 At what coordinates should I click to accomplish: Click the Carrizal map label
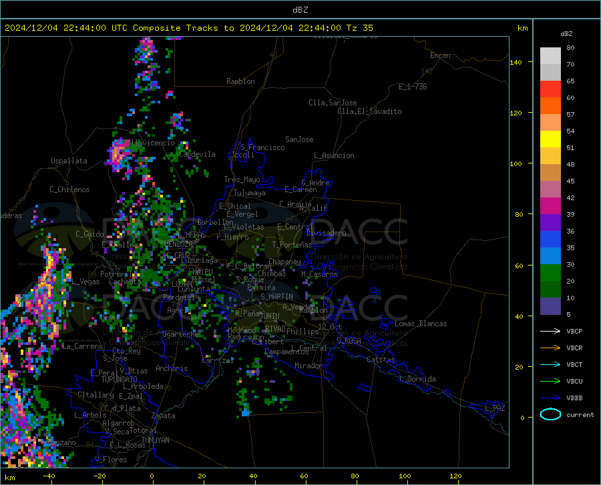click(218, 360)
